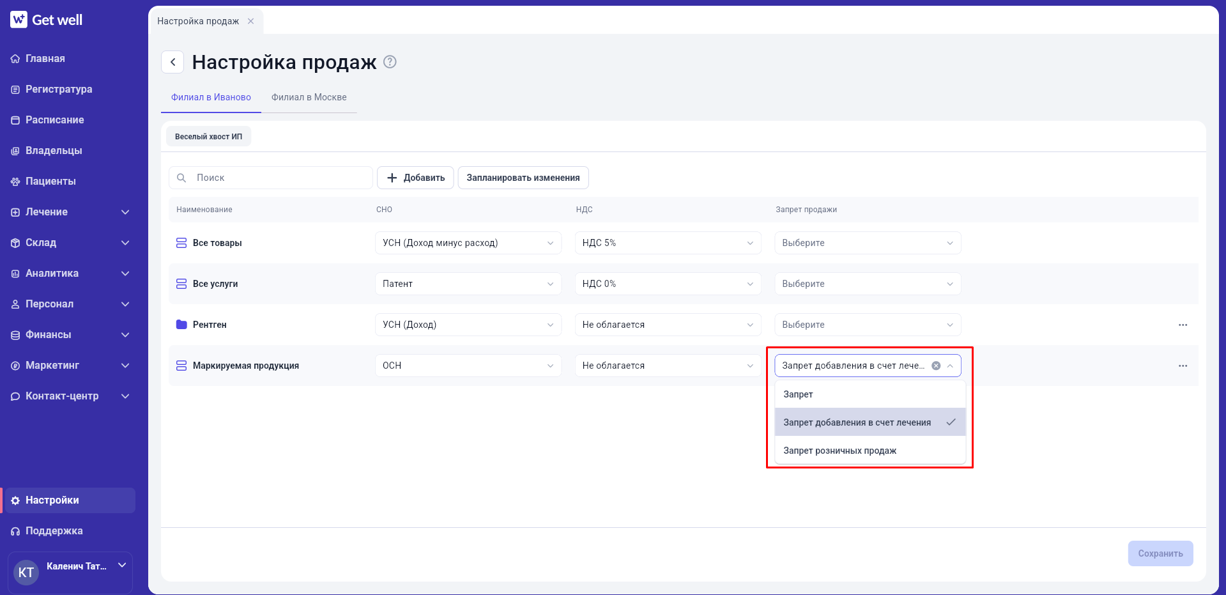
Task: Open Патент СНО dropdown
Action: tap(468, 284)
